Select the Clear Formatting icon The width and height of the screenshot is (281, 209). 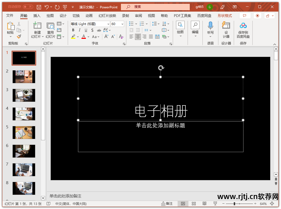[121, 36]
